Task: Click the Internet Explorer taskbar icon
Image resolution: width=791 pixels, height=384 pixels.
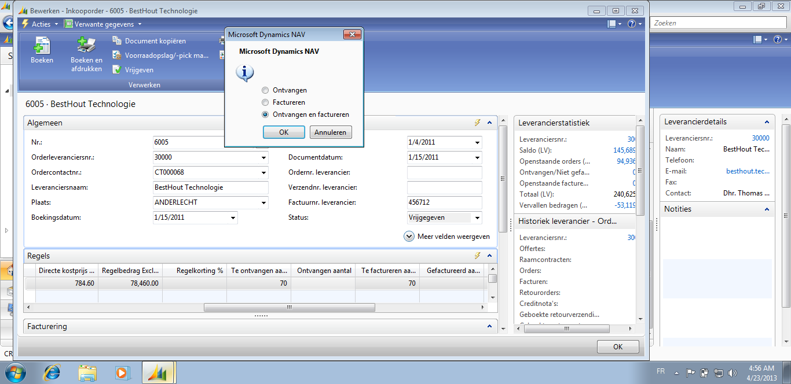Action: pyautogui.click(x=52, y=372)
